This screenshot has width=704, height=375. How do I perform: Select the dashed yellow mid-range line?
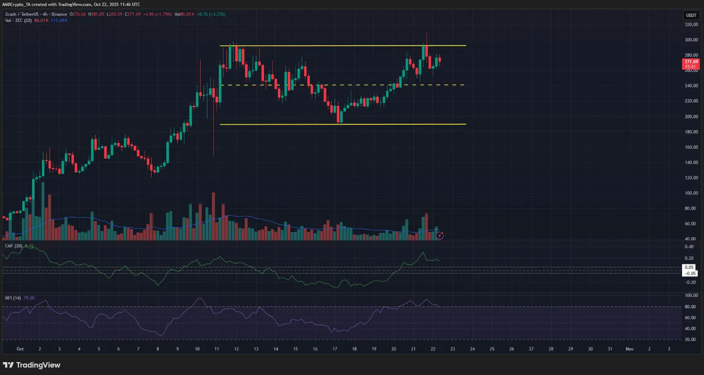(x=342, y=85)
